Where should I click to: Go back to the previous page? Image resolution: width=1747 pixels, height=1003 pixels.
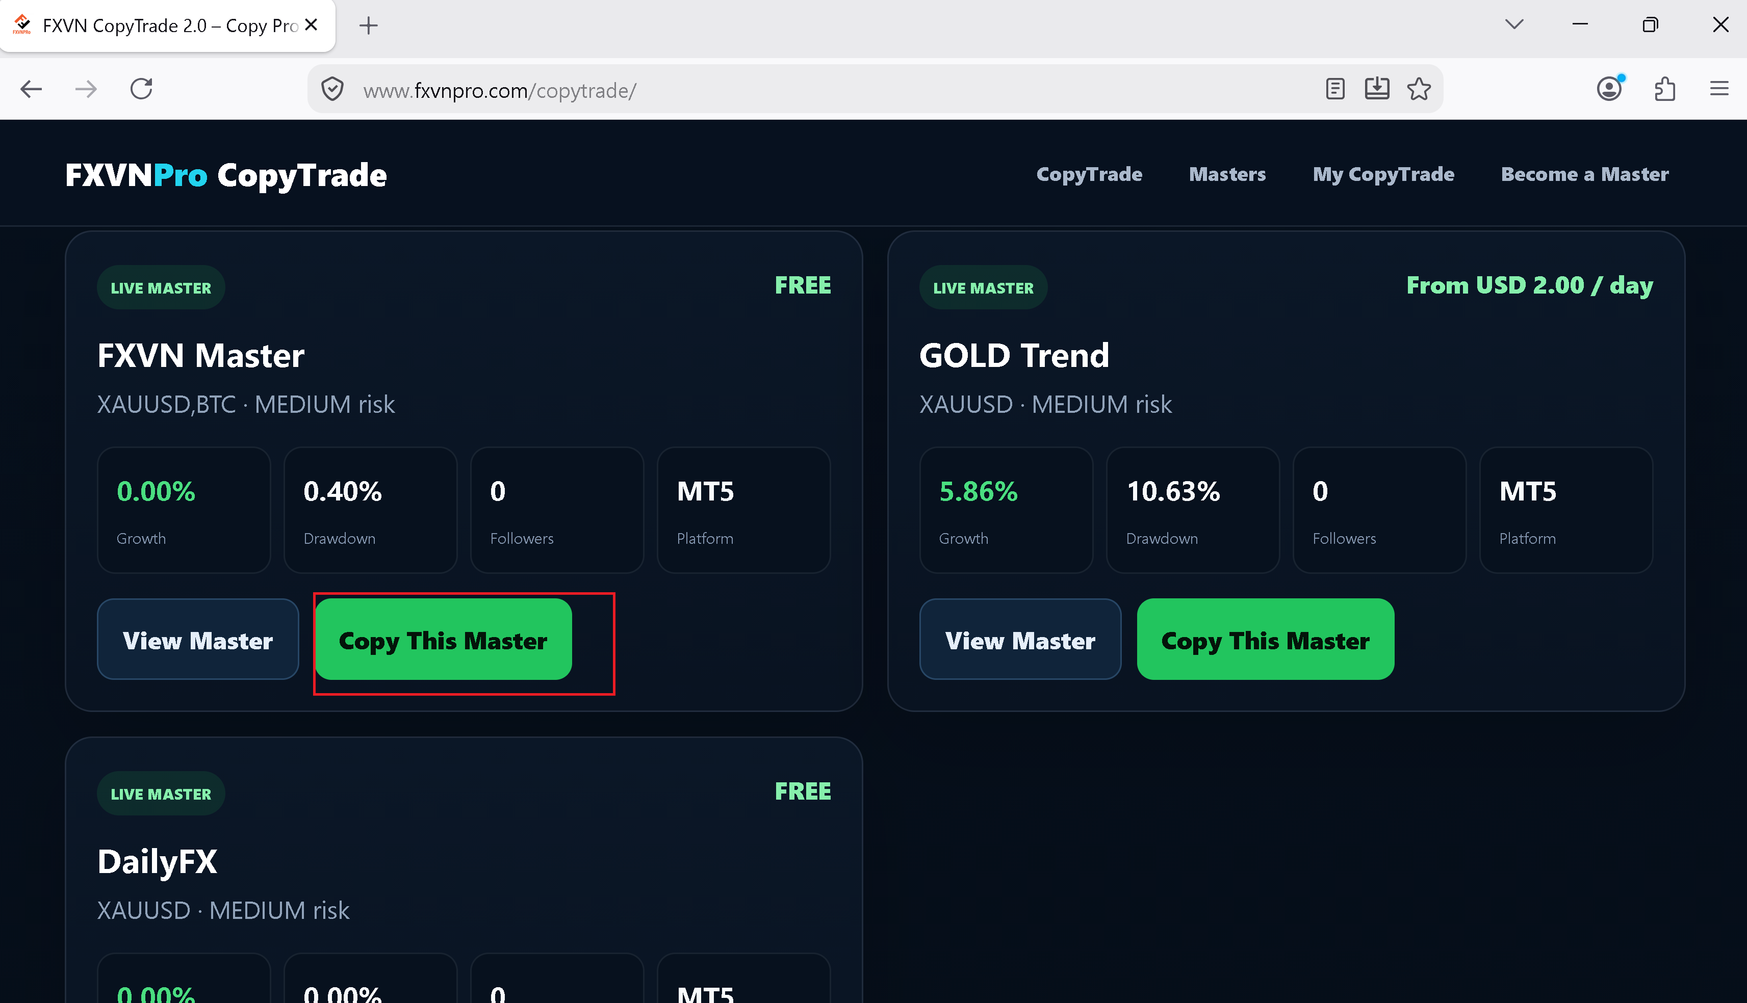(x=31, y=89)
